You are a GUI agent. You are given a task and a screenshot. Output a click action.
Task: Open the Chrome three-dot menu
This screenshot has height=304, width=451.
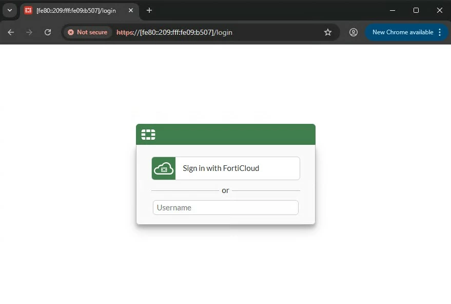[440, 32]
